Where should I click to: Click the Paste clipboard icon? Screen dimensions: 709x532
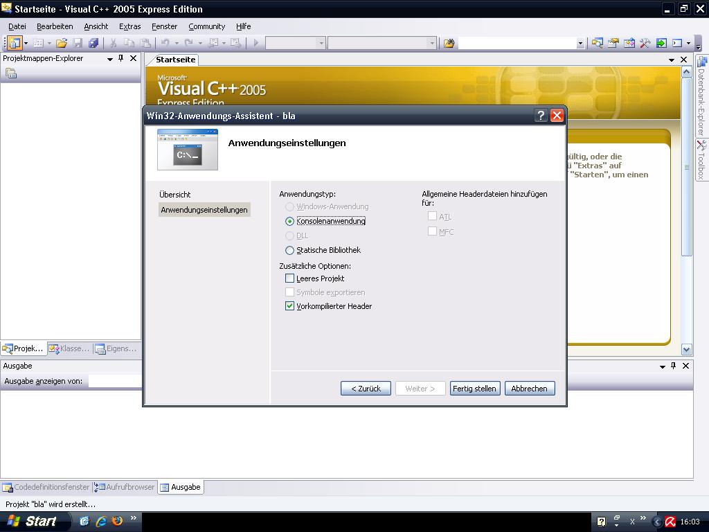click(145, 43)
